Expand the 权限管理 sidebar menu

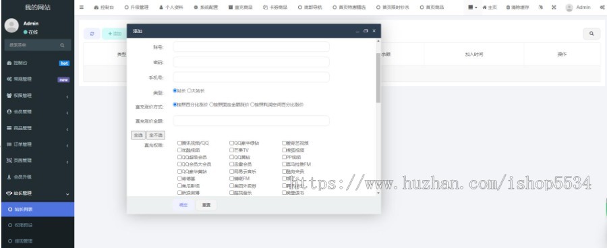tap(37, 96)
